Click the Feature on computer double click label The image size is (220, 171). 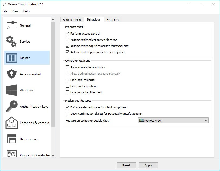click(x=87, y=121)
